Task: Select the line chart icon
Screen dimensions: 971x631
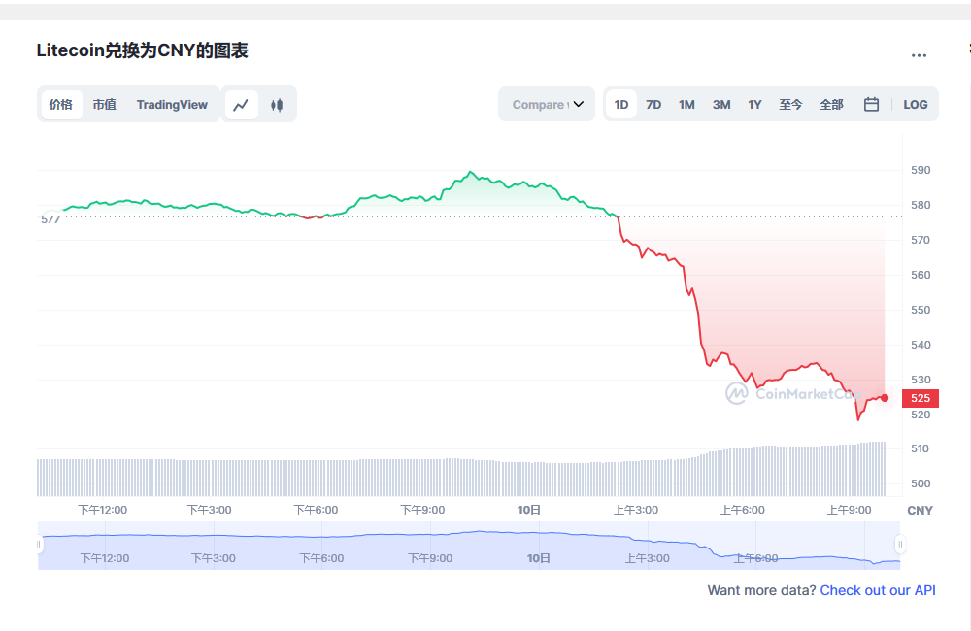Action: coord(241,104)
